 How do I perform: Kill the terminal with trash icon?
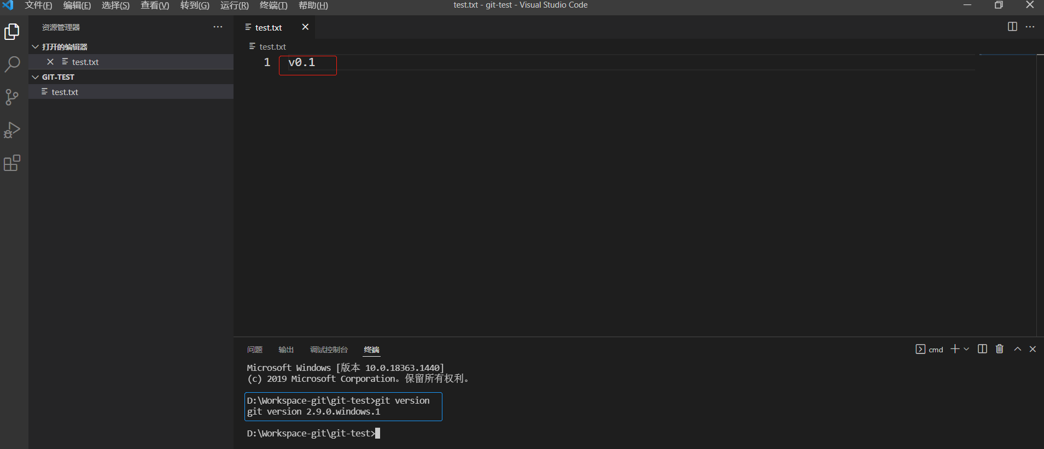click(1000, 349)
